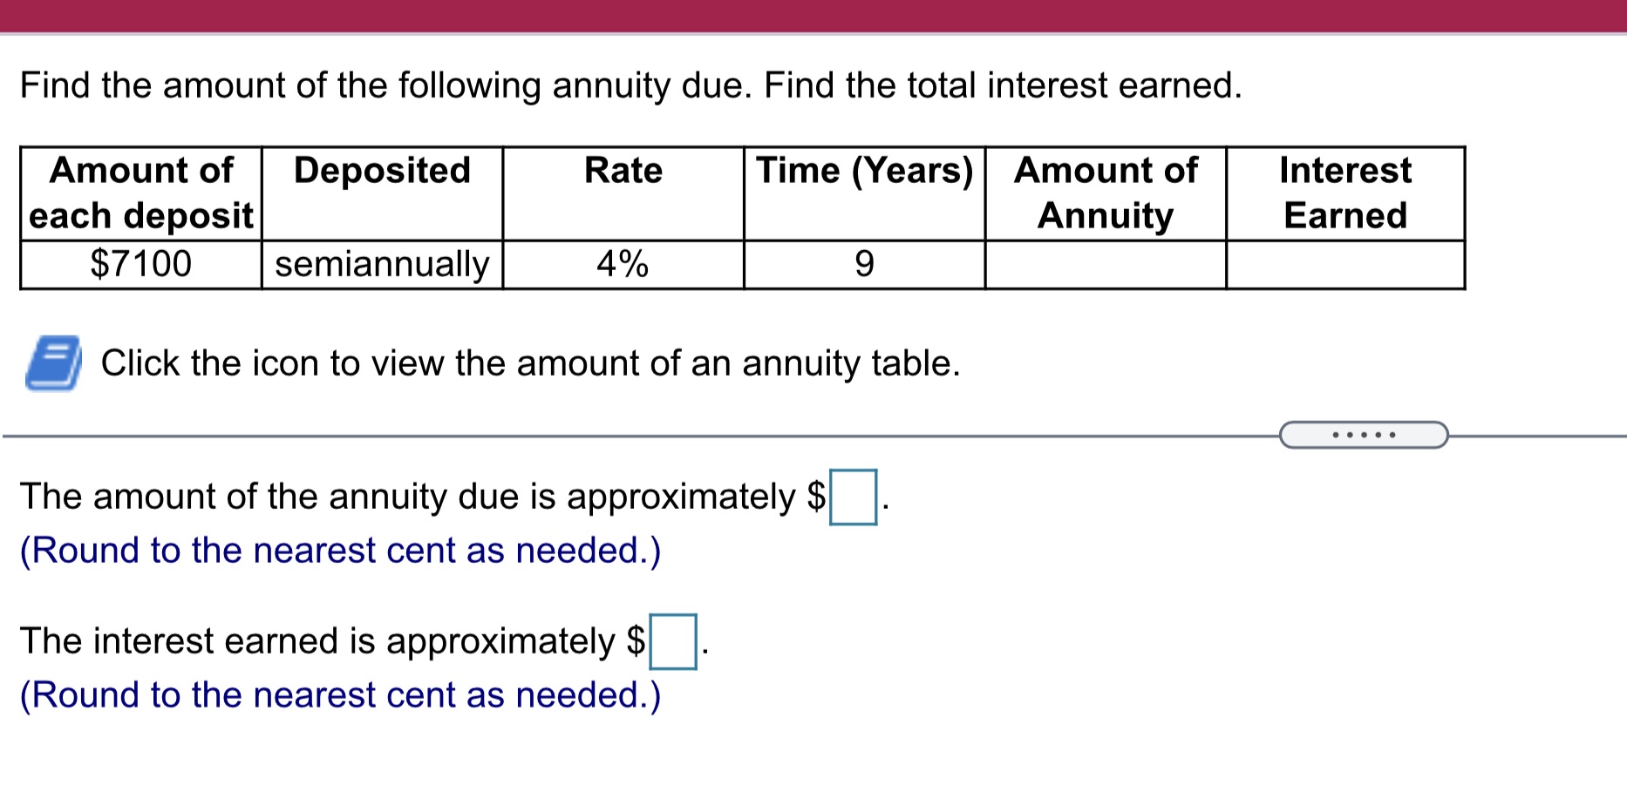The image size is (1627, 792).
Task: Select the interest earned answer box
Action: (x=673, y=640)
